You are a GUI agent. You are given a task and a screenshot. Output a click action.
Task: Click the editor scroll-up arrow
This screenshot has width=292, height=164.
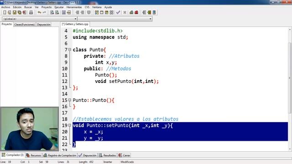point(290,29)
